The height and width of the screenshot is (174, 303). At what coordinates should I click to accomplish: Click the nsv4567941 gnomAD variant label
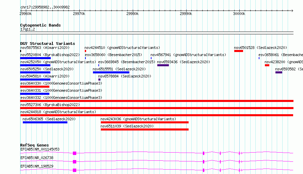(x=188, y=55)
